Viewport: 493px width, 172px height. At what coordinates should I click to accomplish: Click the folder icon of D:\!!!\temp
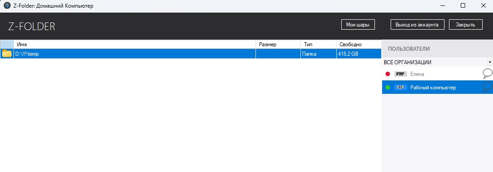point(7,54)
